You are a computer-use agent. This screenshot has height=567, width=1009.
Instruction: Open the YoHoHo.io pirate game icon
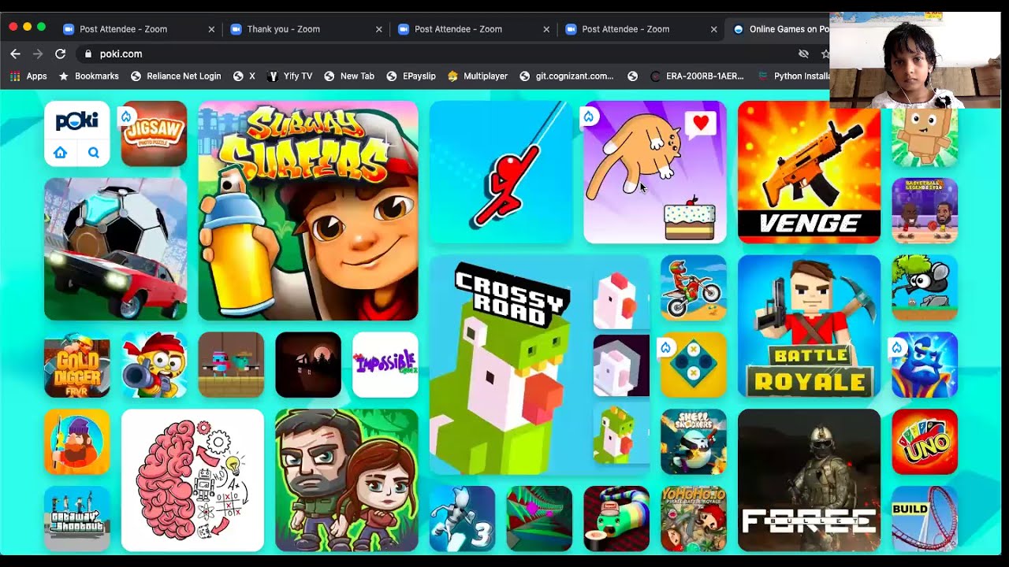[x=694, y=519]
